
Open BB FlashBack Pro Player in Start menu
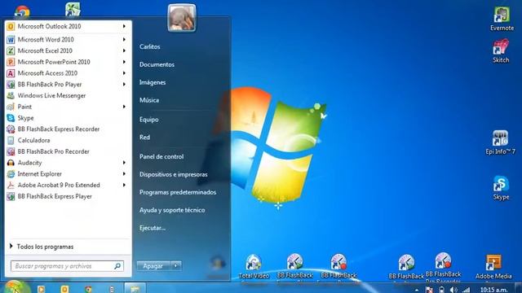coord(69,85)
